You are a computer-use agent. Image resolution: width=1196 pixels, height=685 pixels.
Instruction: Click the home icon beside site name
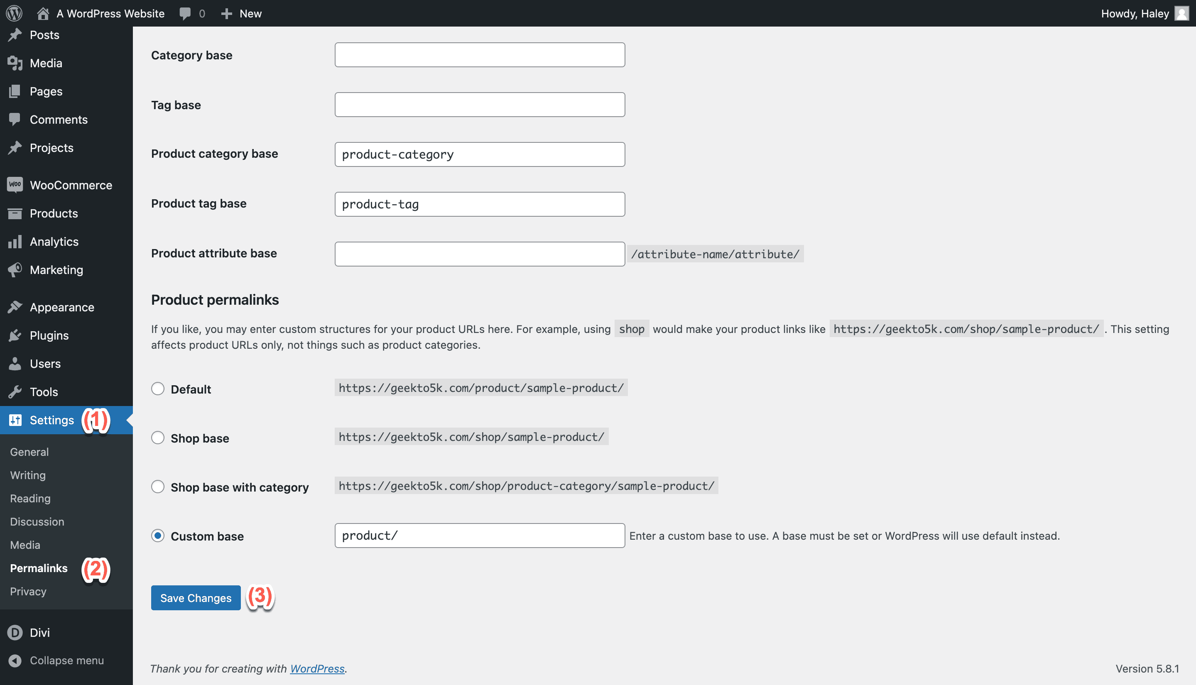pyautogui.click(x=43, y=13)
